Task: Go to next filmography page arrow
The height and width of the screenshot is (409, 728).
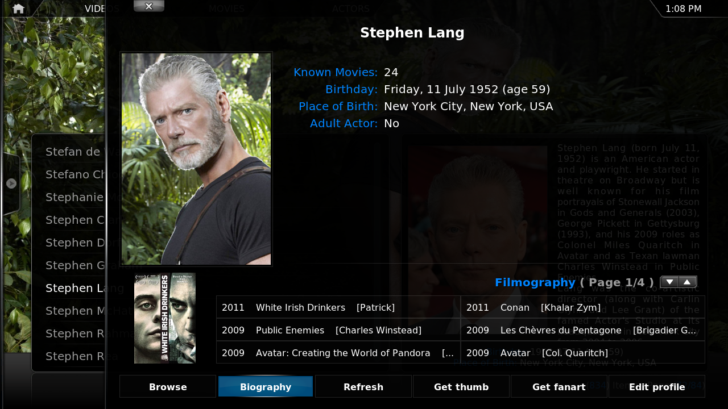Action: pos(669,282)
